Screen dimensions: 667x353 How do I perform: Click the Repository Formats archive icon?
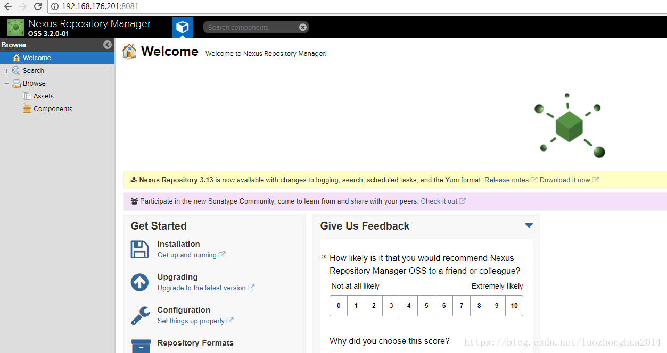[141, 346]
